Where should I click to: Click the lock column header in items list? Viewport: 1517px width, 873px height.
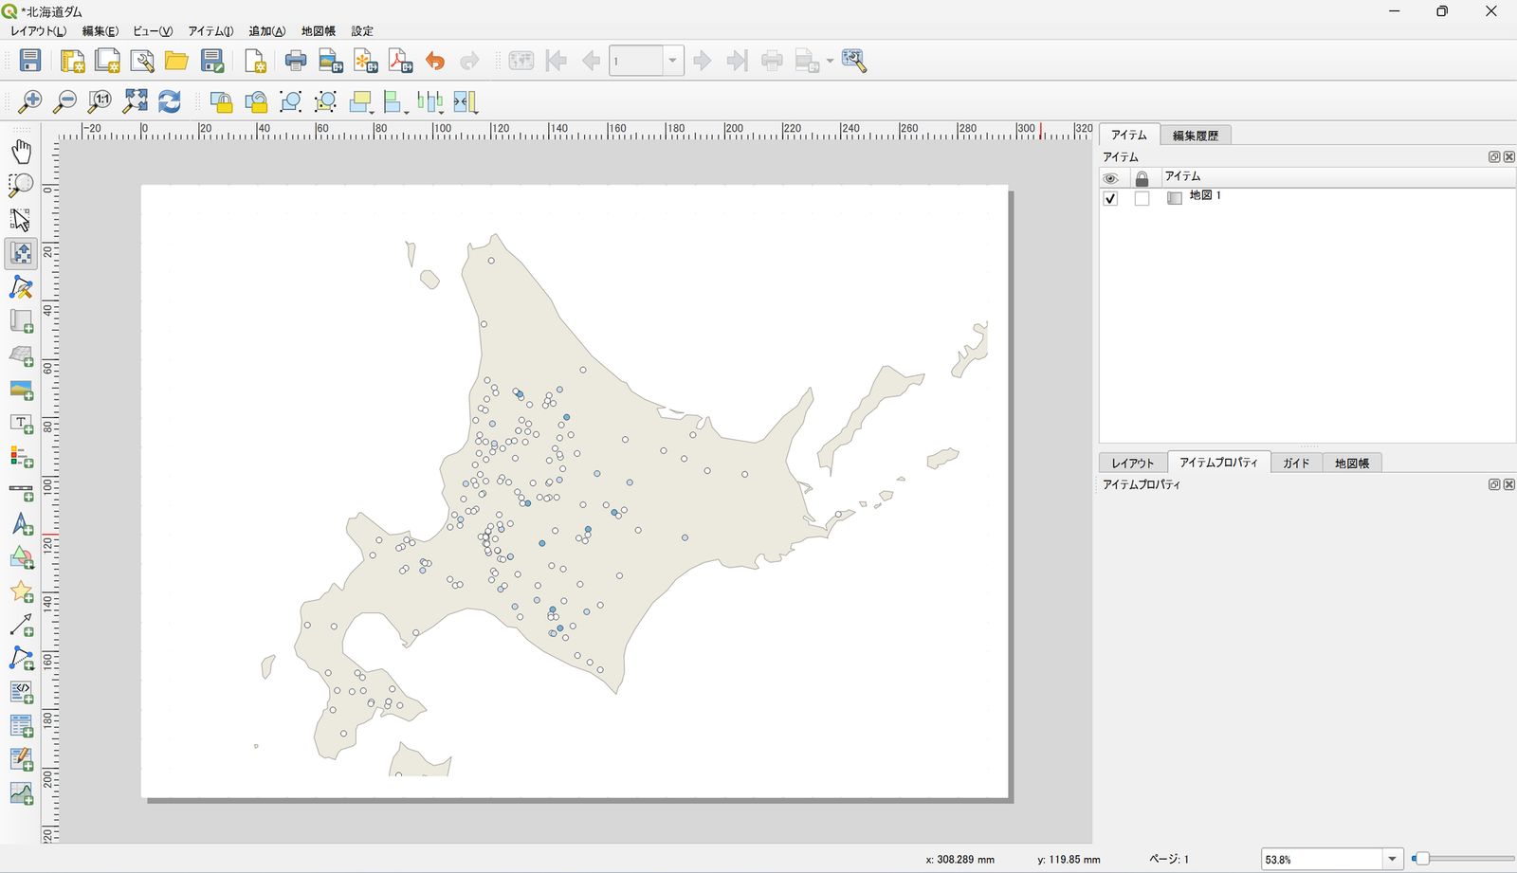click(1142, 178)
